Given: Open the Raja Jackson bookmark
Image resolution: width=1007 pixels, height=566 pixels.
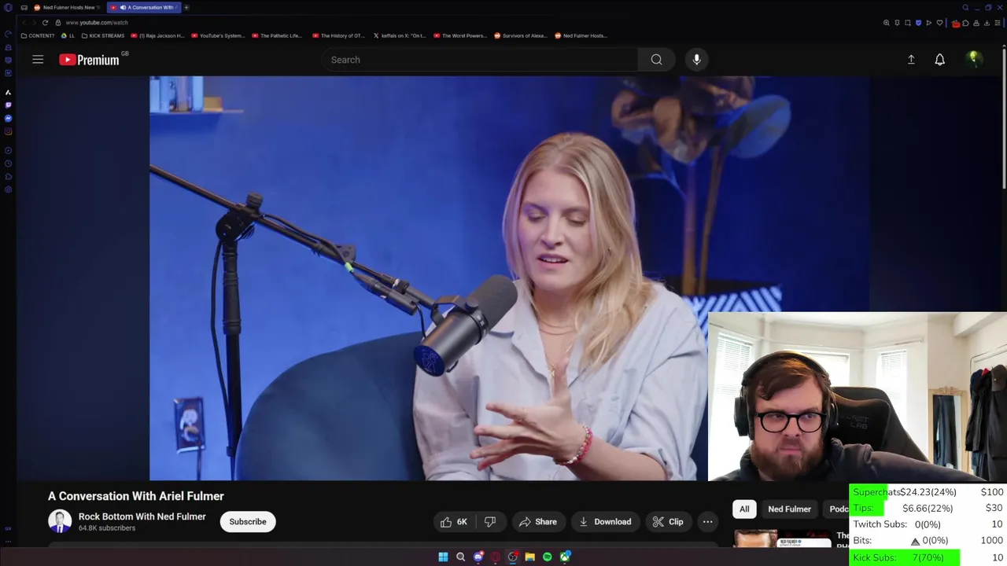Looking at the screenshot, I should coord(157,35).
